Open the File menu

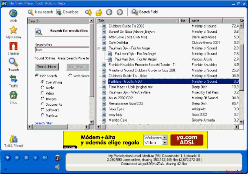[x=11, y=3]
